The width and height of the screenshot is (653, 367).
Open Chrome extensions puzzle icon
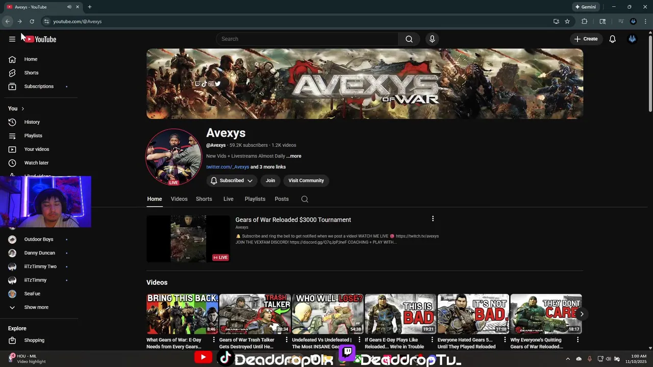585,21
